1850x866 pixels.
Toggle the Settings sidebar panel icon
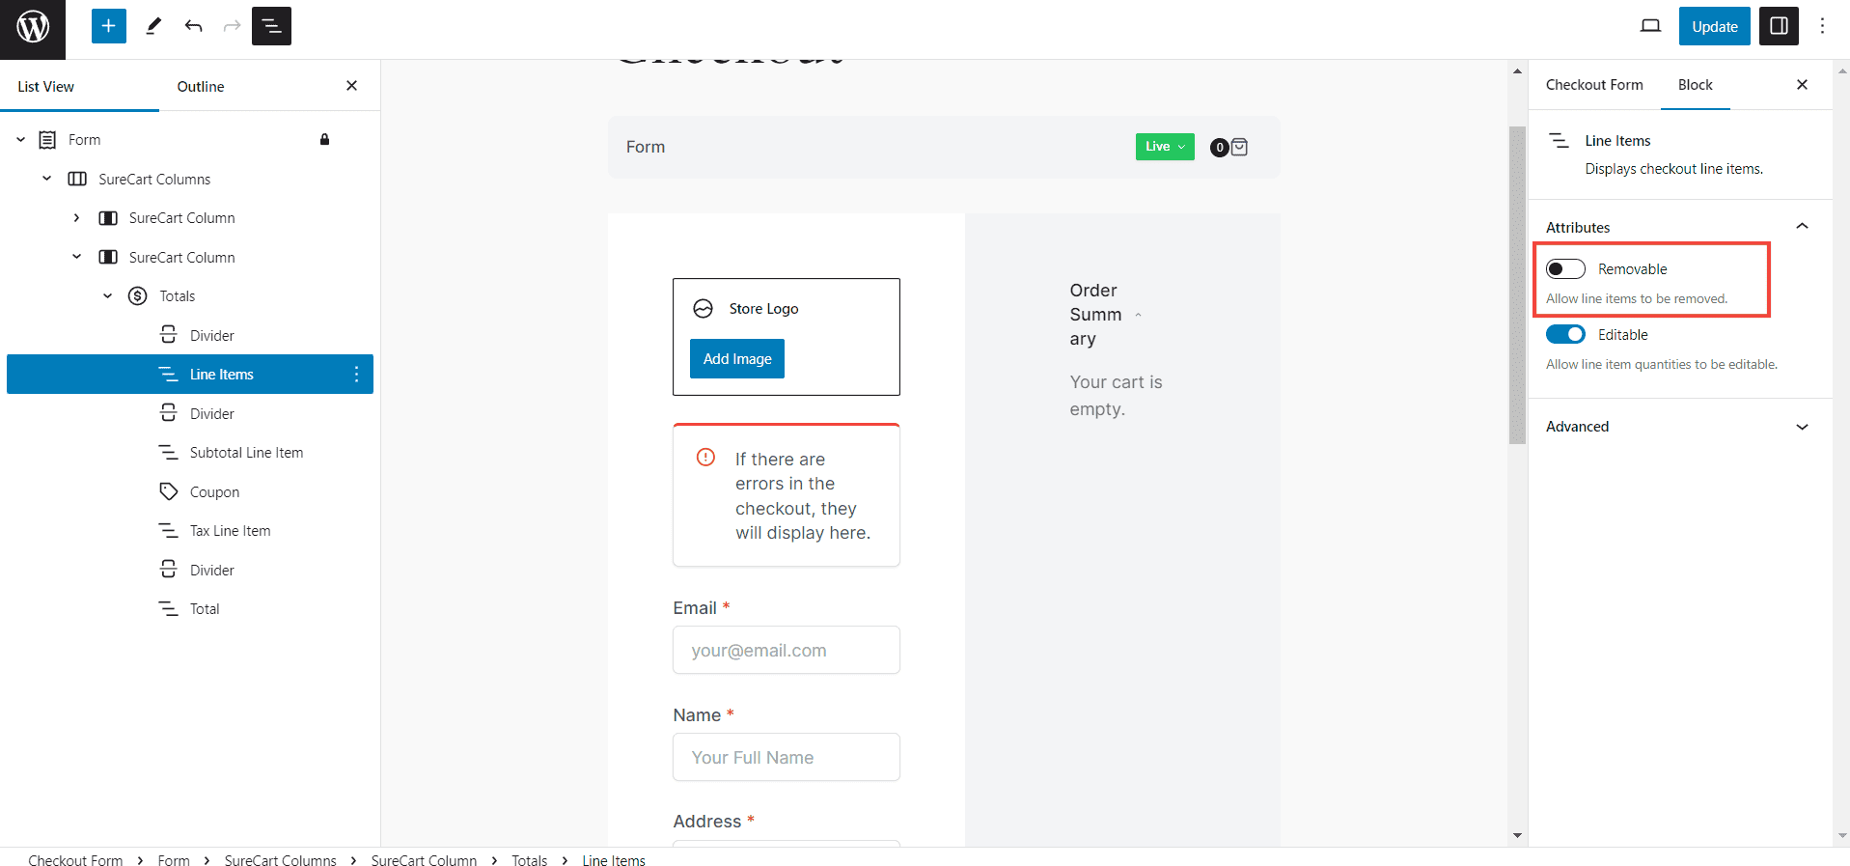(x=1779, y=26)
